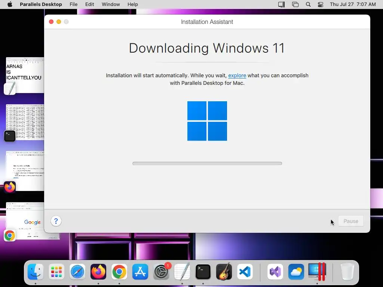The image size is (383, 287).
Task: Click the Windows 11 logo
Action: click(207, 121)
